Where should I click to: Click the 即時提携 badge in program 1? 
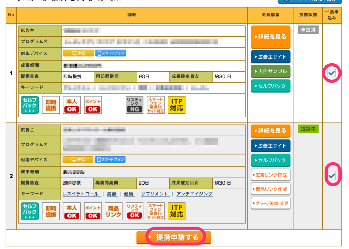[51, 105]
